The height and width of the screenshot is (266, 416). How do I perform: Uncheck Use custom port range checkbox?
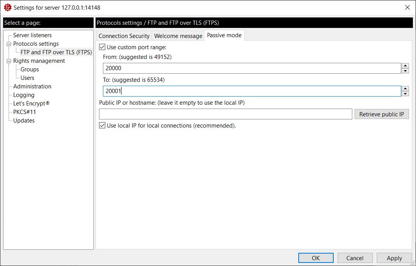102,47
